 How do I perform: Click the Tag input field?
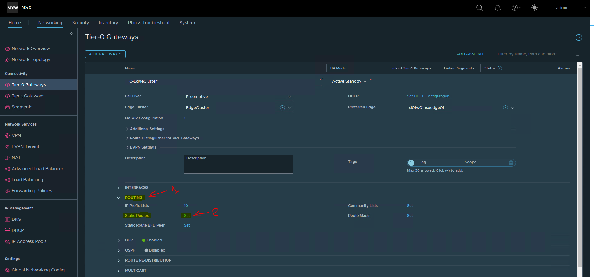[438, 162]
